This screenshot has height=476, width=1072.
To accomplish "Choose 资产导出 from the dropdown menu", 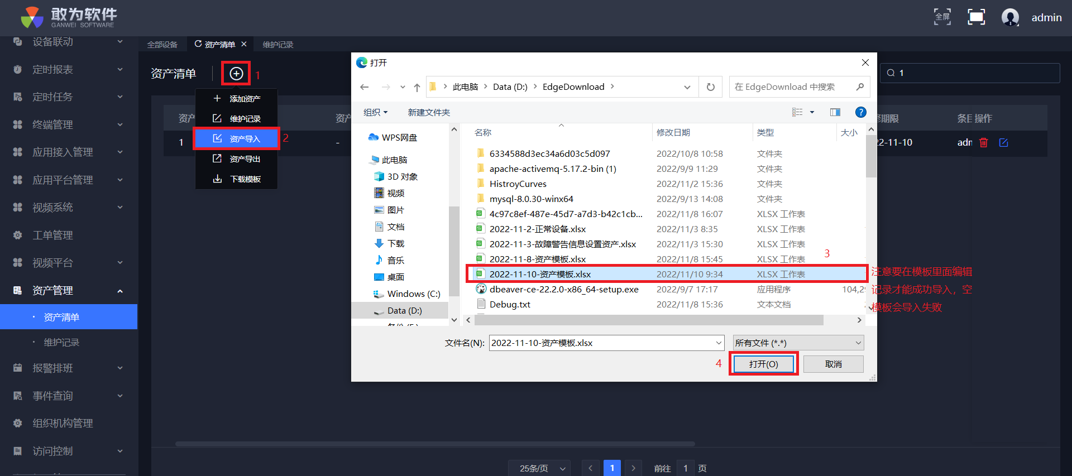I will click(x=236, y=159).
